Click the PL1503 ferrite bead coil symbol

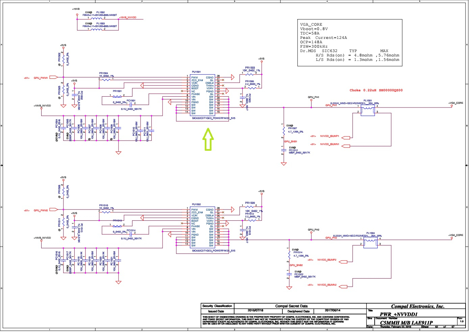[x=96, y=29]
